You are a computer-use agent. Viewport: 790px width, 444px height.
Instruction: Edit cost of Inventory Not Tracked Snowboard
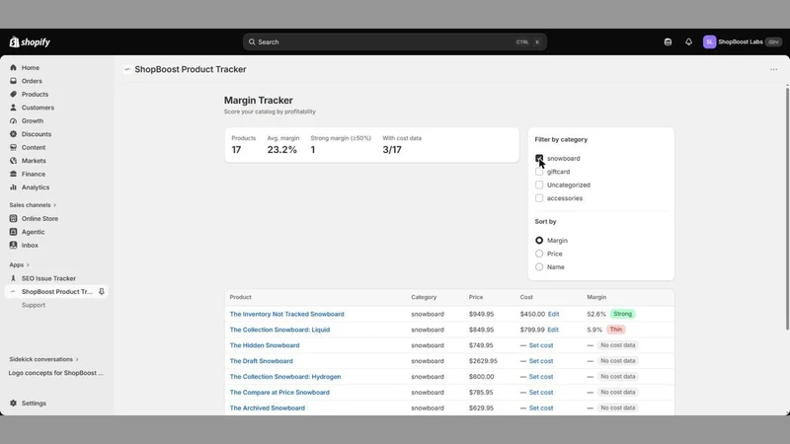pyautogui.click(x=553, y=314)
